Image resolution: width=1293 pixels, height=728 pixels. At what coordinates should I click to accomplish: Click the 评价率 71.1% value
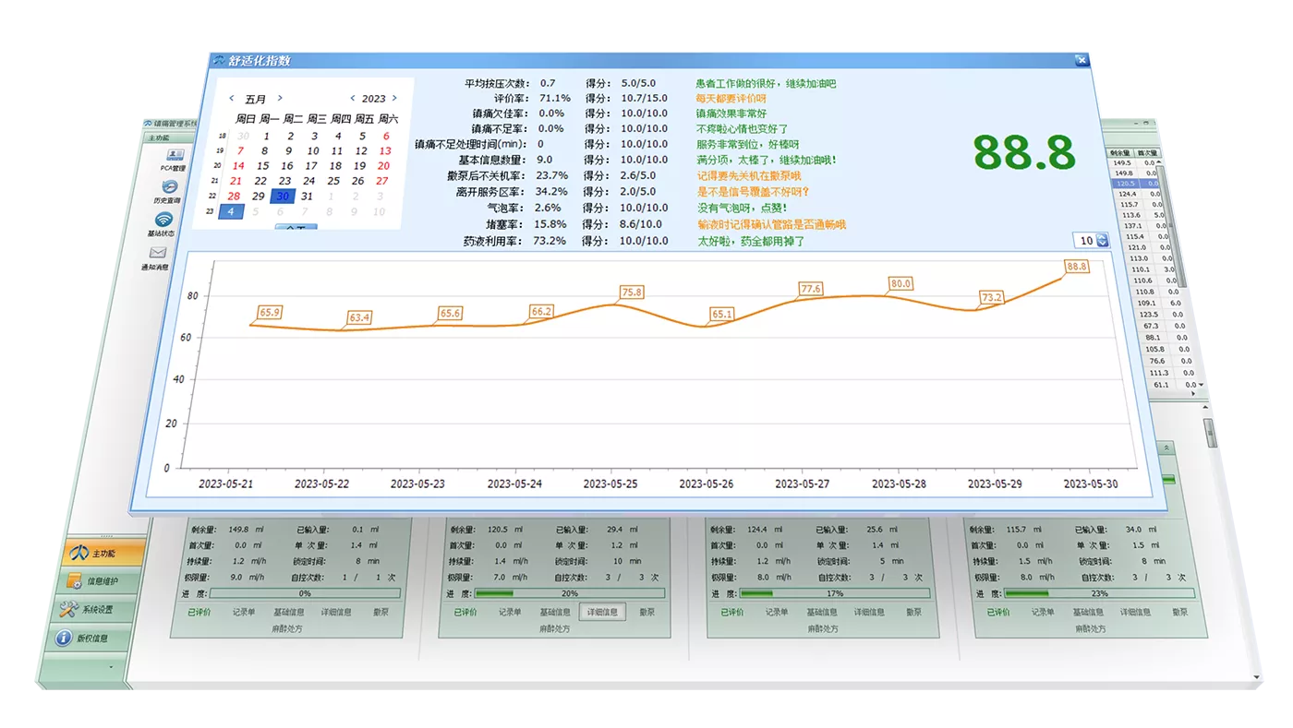tap(555, 98)
